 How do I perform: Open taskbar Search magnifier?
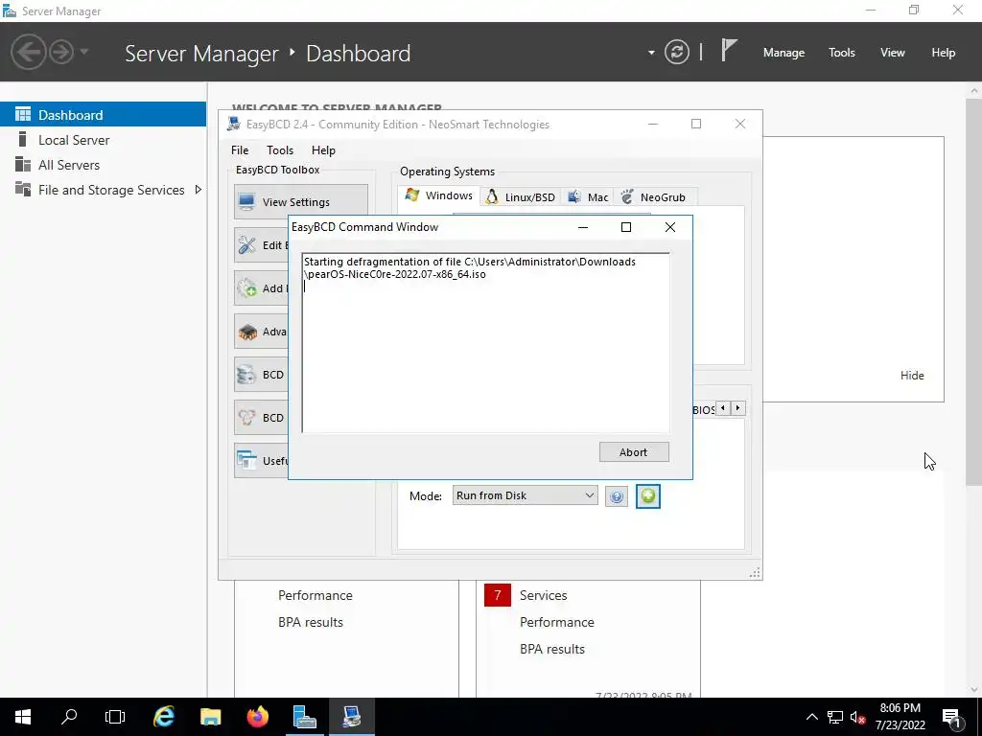click(x=69, y=717)
